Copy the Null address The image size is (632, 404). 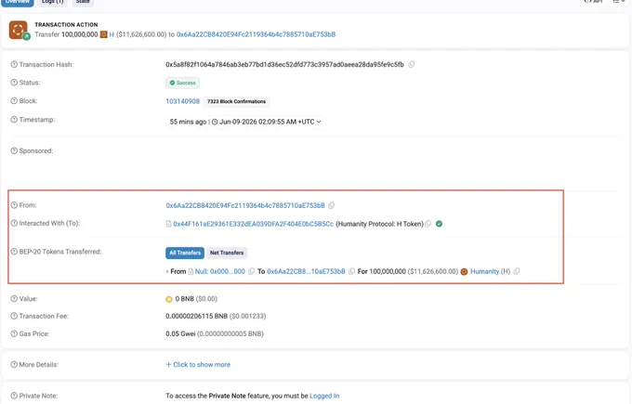coord(252,271)
